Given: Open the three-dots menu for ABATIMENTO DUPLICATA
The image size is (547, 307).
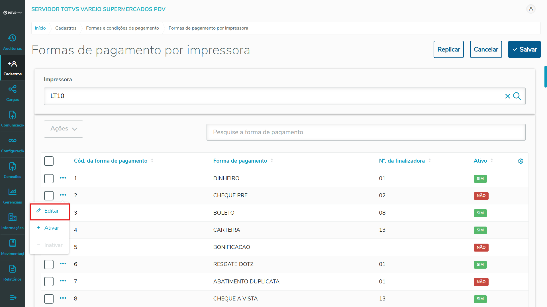Looking at the screenshot, I should click(63, 281).
